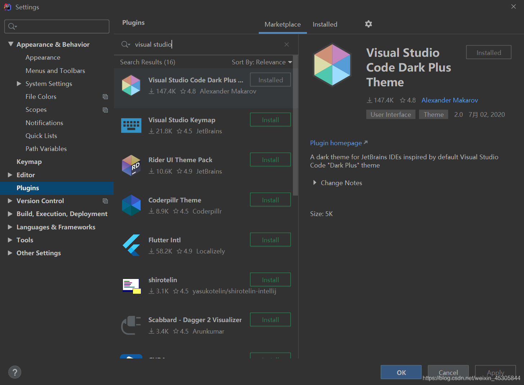524x385 pixels.
Task: Open the Keymap settings page
Action: (x=29, y=162)
